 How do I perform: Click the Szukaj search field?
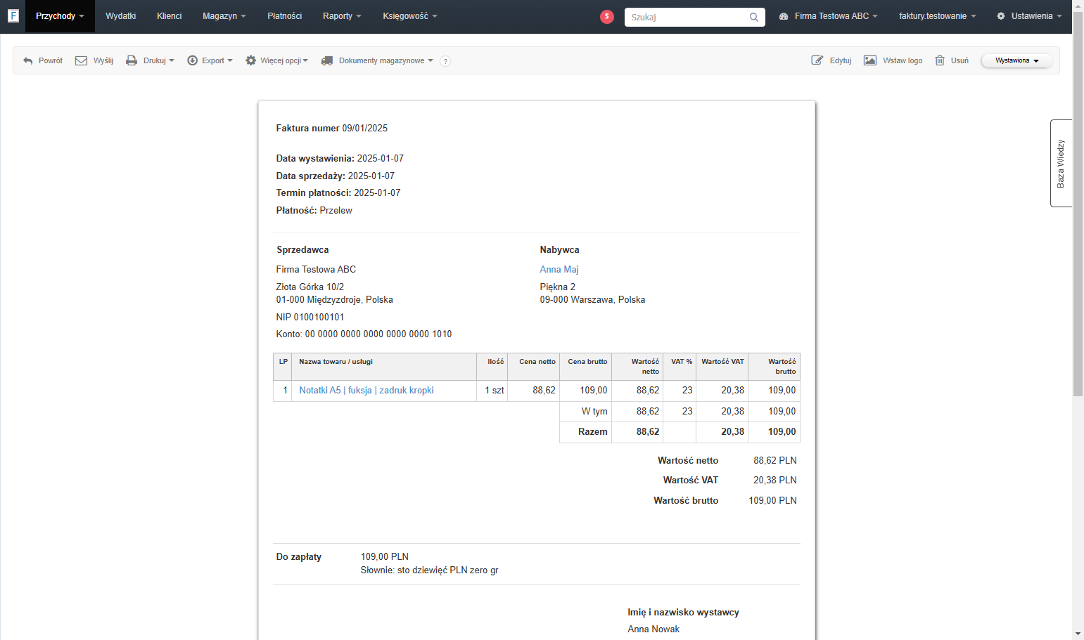coord(686,17)
